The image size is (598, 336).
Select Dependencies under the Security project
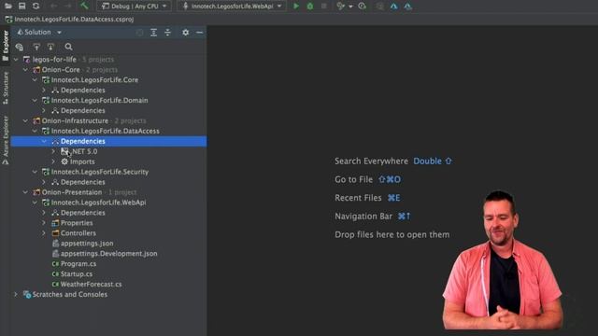[83, 182]
